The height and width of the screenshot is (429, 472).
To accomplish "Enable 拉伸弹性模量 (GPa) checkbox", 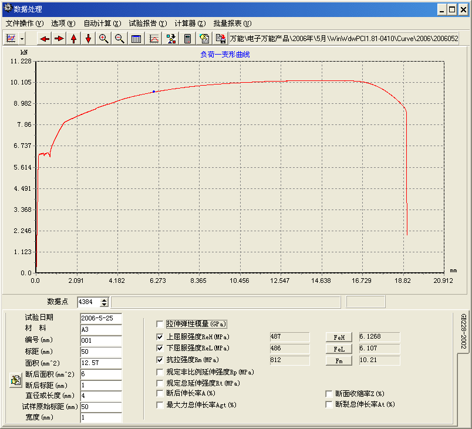I will 160,324.
